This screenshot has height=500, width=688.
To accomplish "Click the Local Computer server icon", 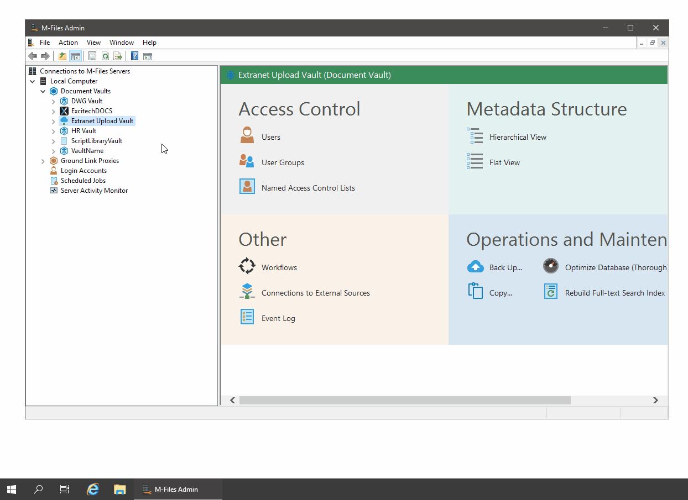I will [x=43, y=81].
